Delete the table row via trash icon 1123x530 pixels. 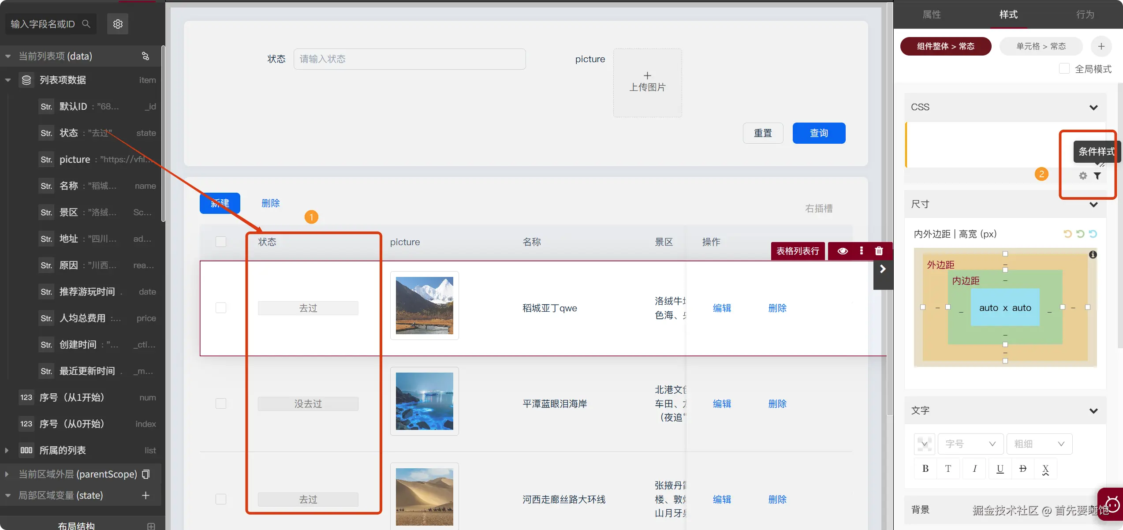879,251
